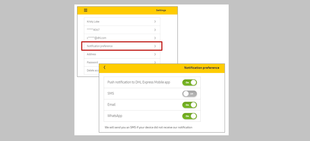Screen dimensions: 310x141
Task: Click the Push notification to DHL Express label
Action: pyautogui.click(x=139, y=82)
